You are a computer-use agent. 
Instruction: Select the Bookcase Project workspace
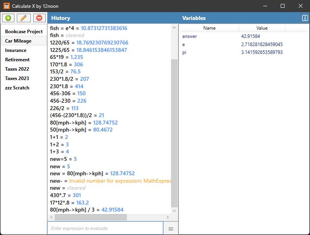pyautogui.click(x=24, y=32)
